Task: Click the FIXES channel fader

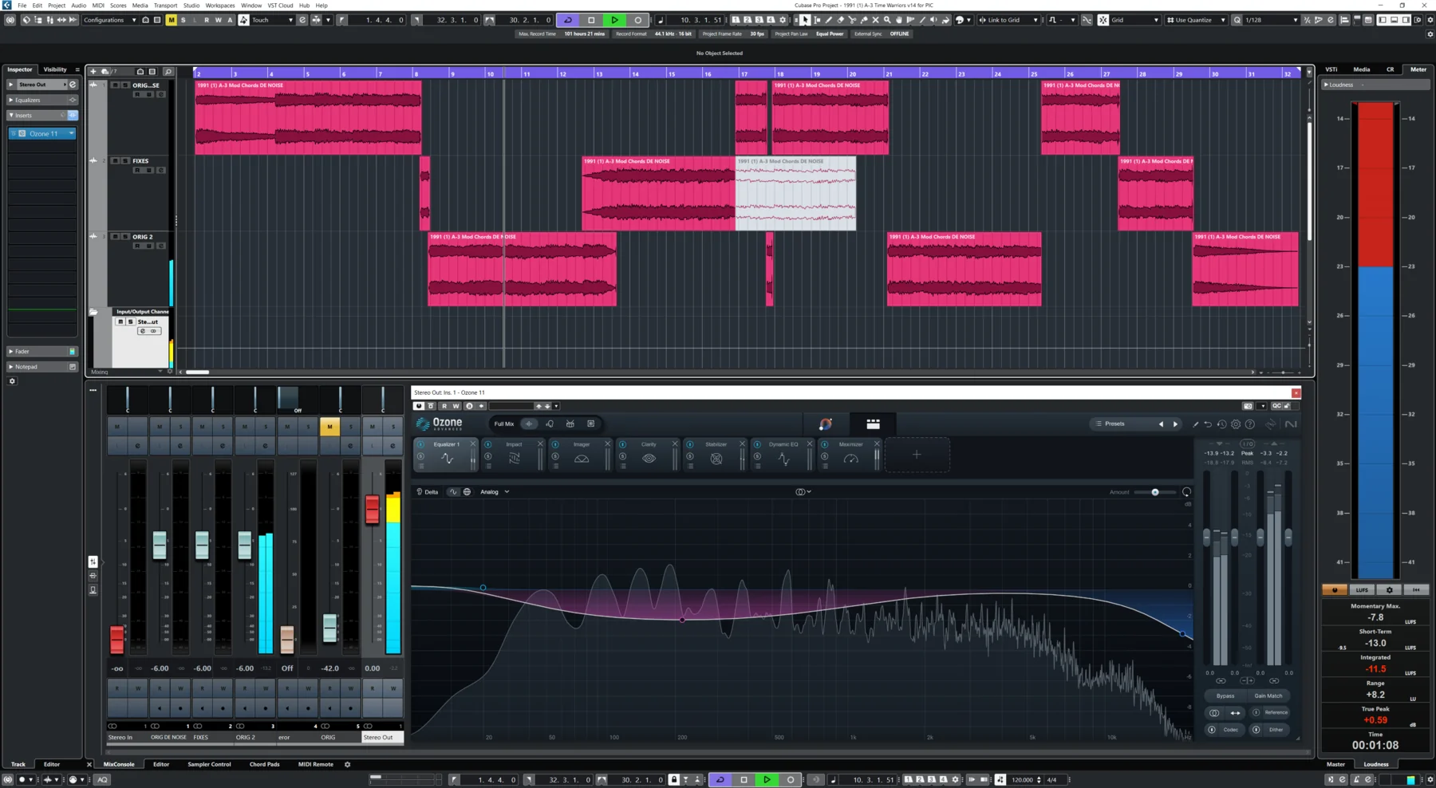Action: [202, 546]
